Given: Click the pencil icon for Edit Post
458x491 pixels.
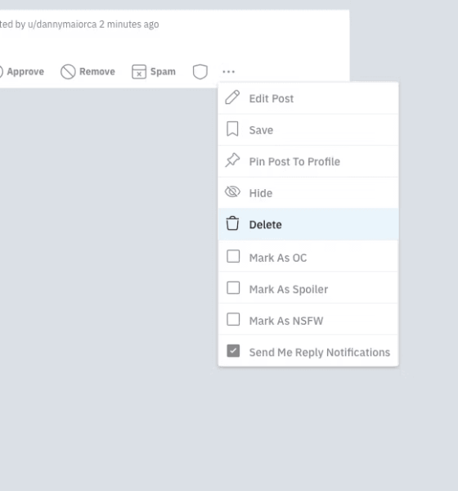Looking at the screenshot, I should 232,97.
